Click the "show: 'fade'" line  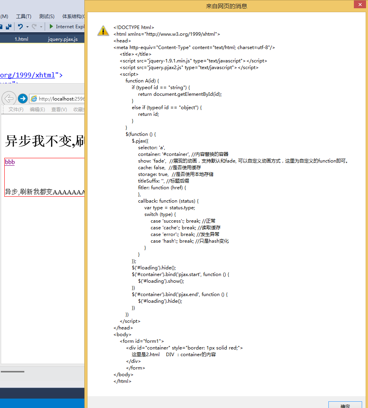coord(243,161)
